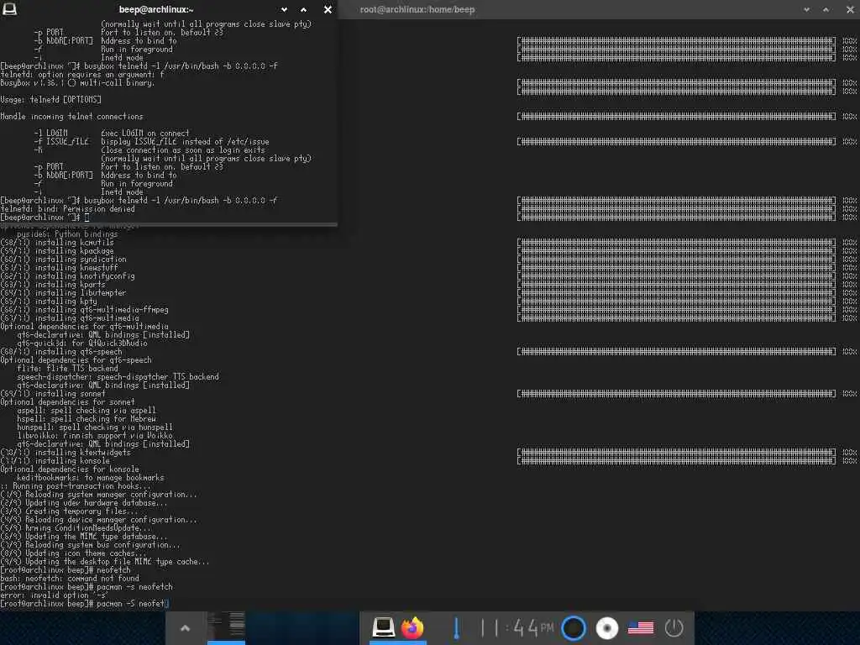The height and width of the screenshot is (645, 860).
Task: Close the beep@archlinux terminal window
Action: (328, 9)
